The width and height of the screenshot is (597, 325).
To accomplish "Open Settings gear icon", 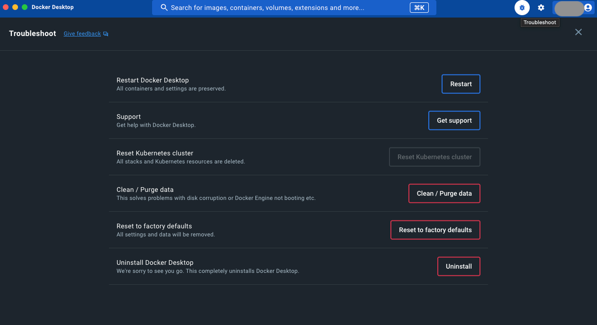I will point(541,8).
